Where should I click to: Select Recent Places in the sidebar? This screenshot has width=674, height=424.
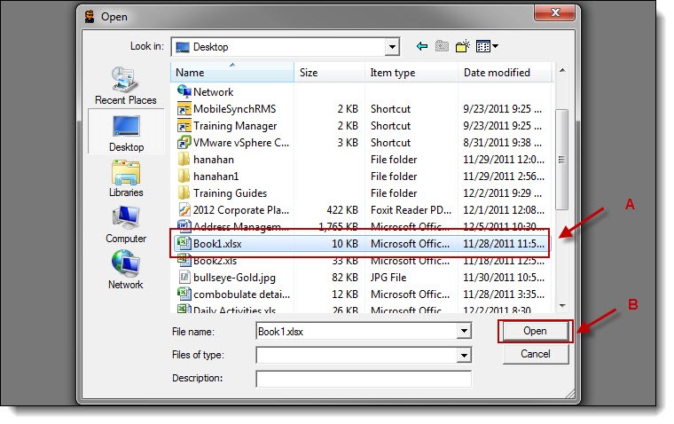pyautogui.click(x=125, y=86)
